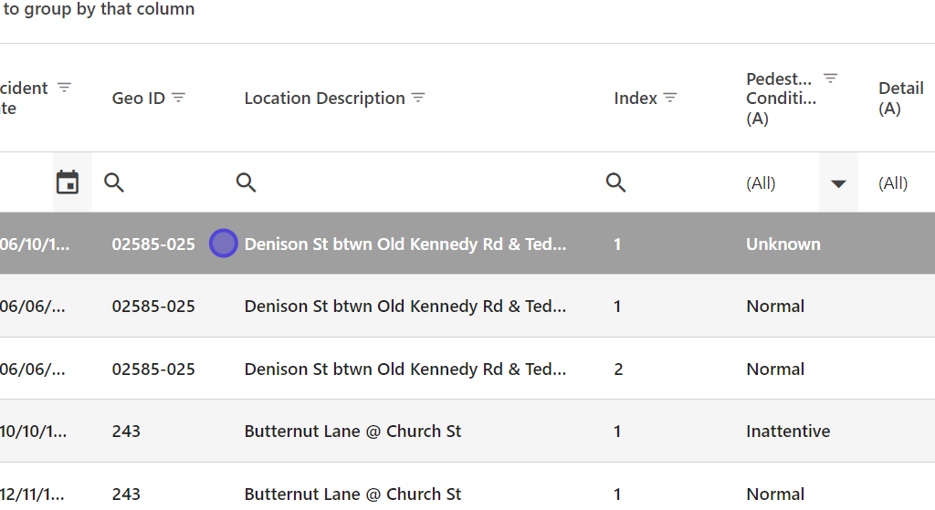
Task: Open the calendar date picker icon
Action: point(68,182)
